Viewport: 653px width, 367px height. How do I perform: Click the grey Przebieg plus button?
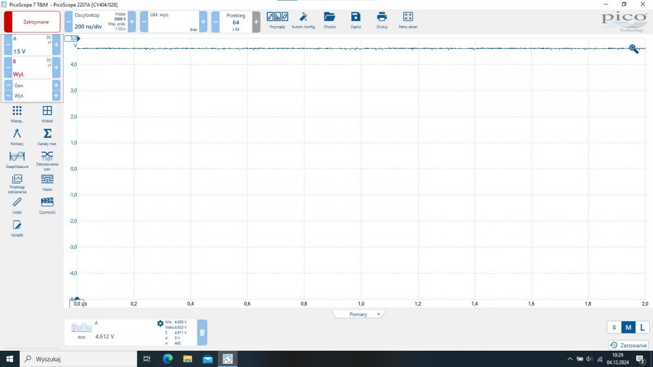pos(256,22)
